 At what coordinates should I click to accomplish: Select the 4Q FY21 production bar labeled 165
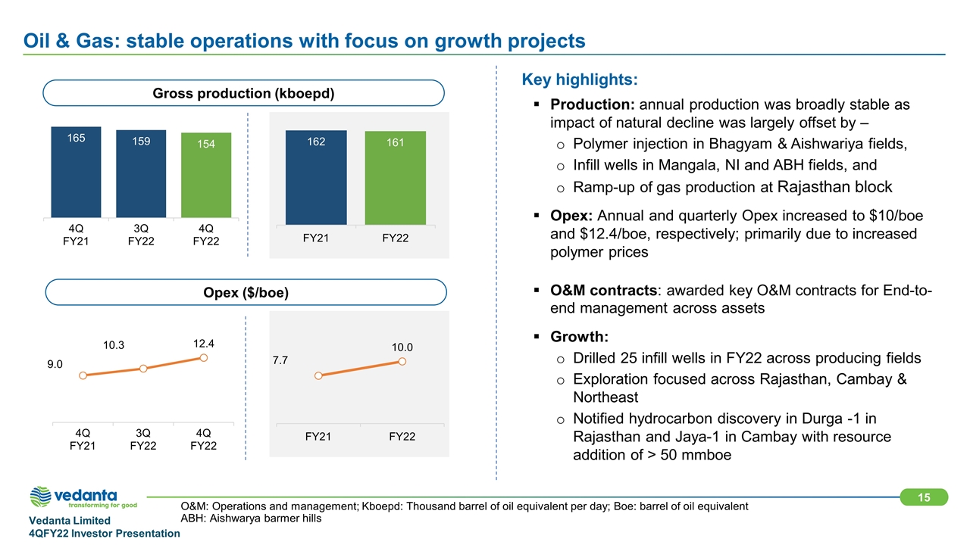[76, 173]
